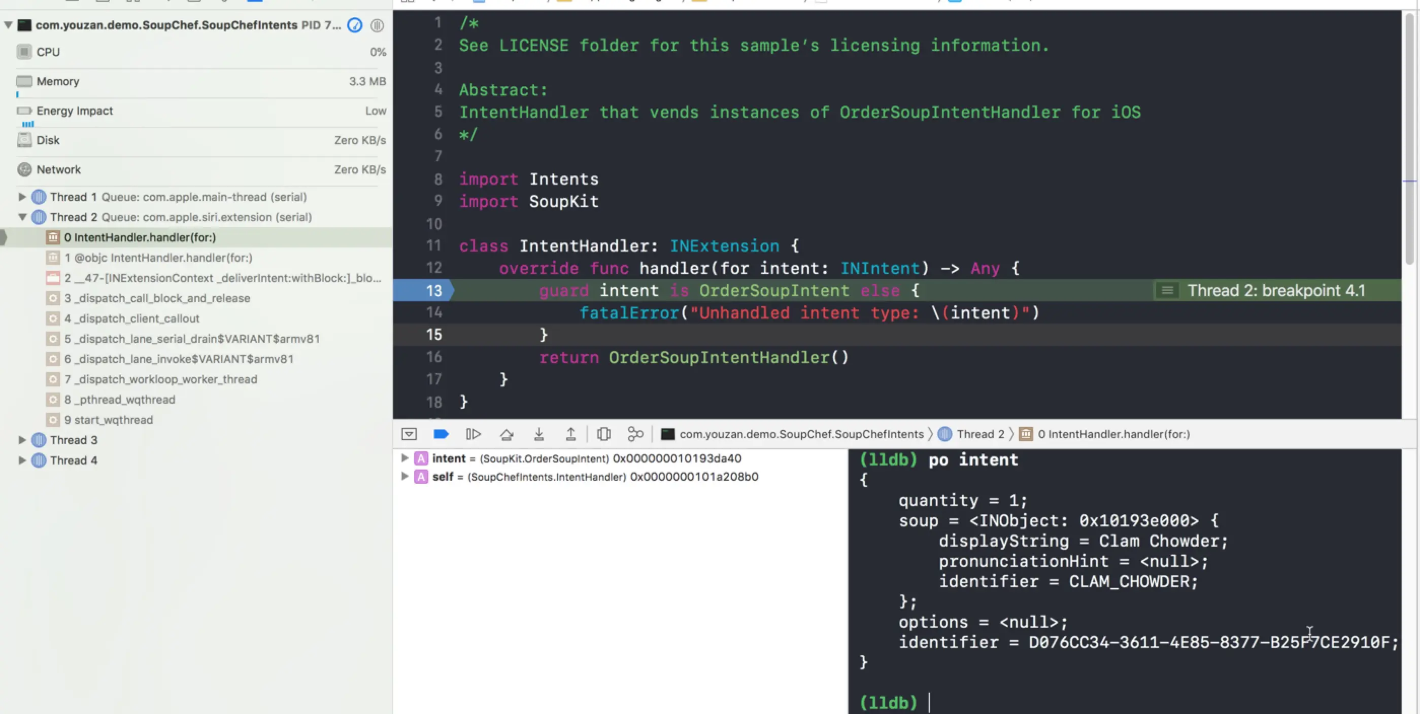Hide the debug area
Screen dimensions: 1420x714
click(x=409, y=434)
